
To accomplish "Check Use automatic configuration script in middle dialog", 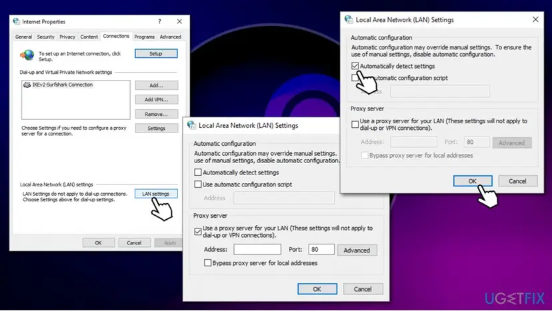I will coord(198,184).
